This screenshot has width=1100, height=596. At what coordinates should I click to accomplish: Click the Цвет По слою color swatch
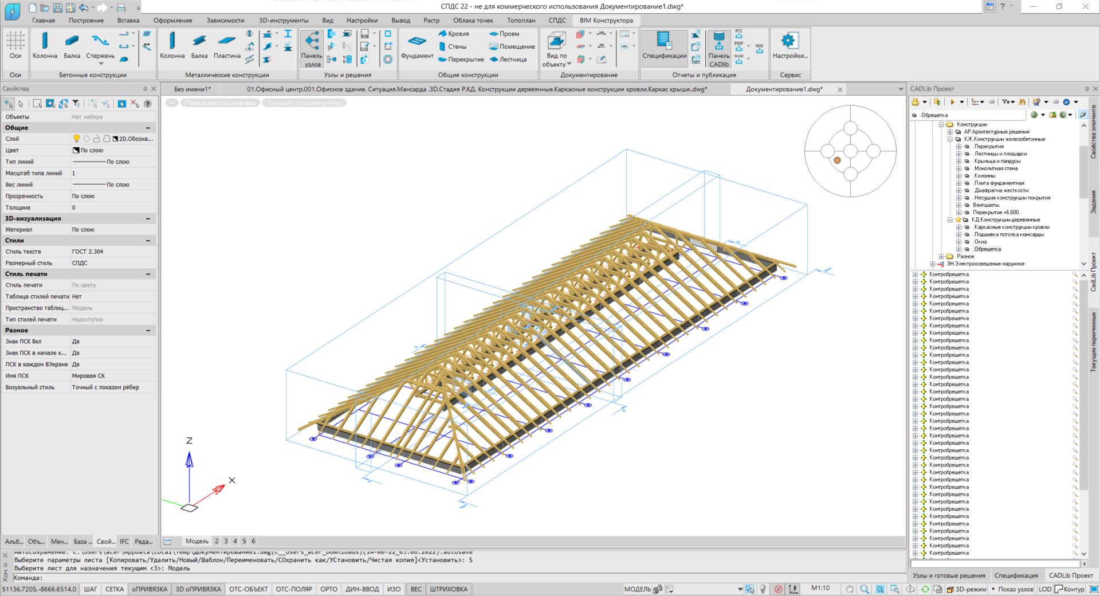[x=76, y=150]
